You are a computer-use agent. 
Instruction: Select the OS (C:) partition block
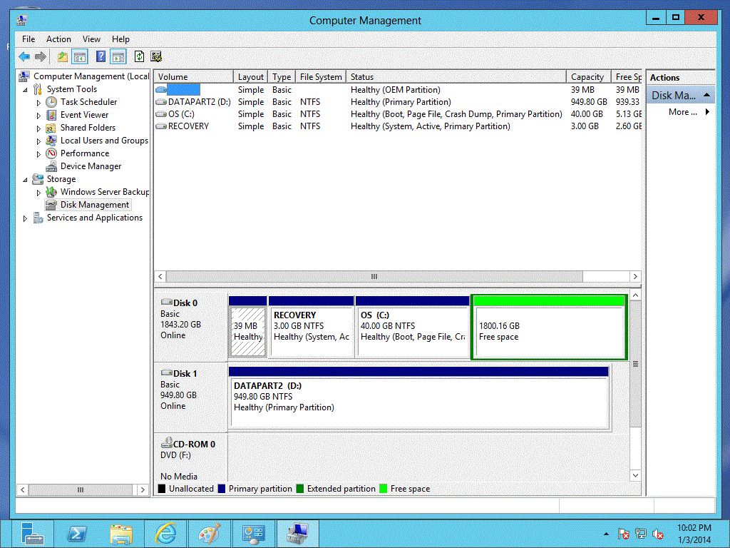pos(412,332)
